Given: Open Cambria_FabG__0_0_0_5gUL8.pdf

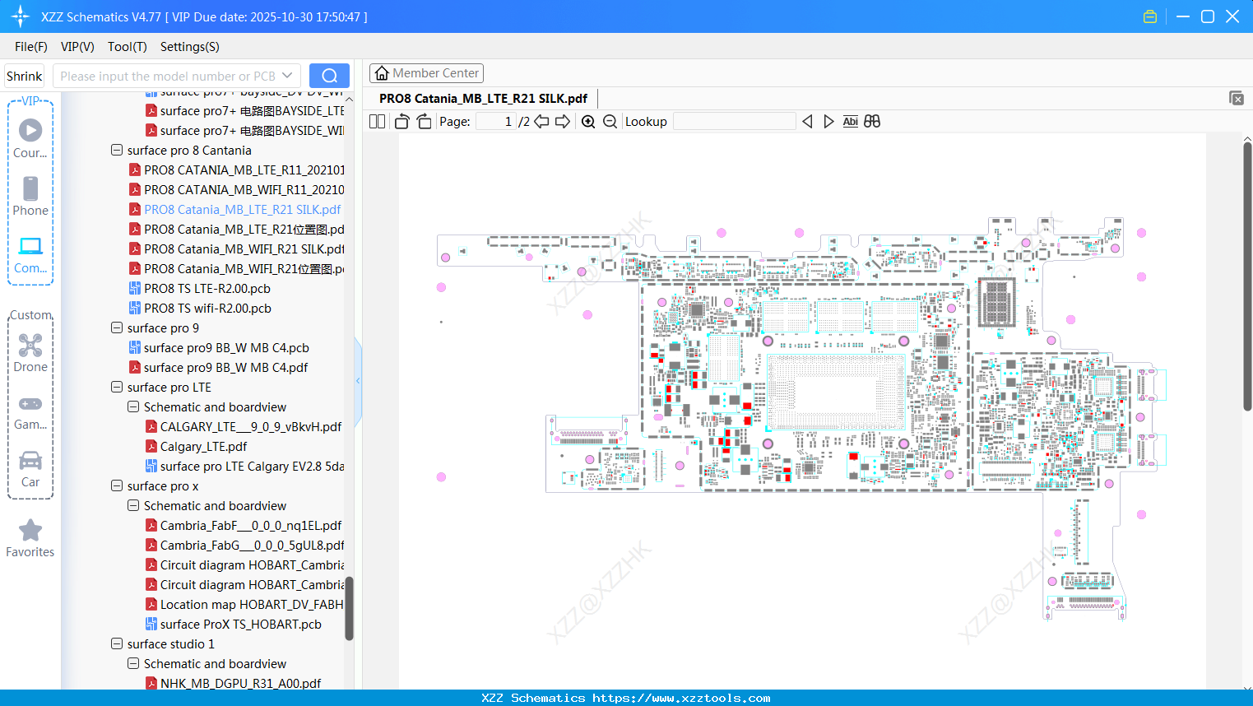Looking at the screenshot, I should (x=245, y=546).
